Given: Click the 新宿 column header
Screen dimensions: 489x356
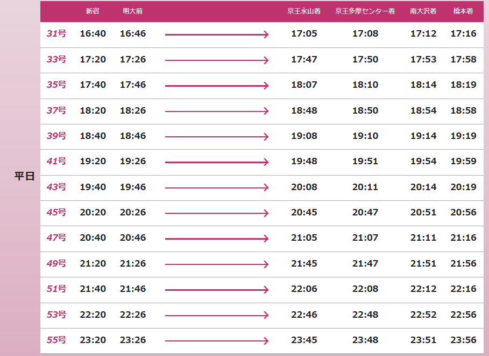Looking at the screenshot, I should pyautogui.click(x=93, y=11).
